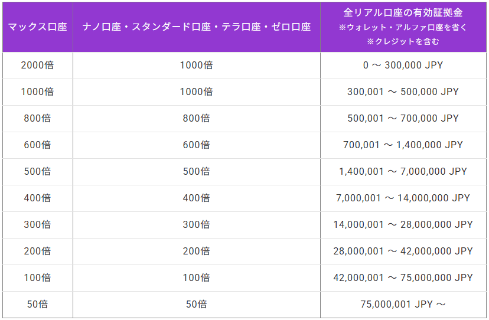Select 600倍 in the ナノ・スタンダード口座 column
Image resolution: width=489 pixels, height=320 pixels.
[196, 145]
